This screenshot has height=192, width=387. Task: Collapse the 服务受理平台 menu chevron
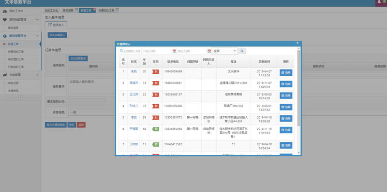[x=37, y=36]
